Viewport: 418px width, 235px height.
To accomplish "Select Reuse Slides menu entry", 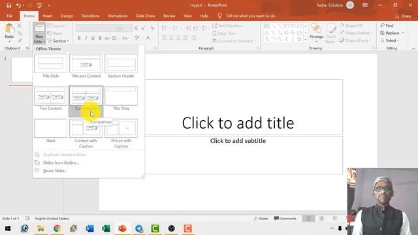I will pyautogui.click(x=55, y=170).
